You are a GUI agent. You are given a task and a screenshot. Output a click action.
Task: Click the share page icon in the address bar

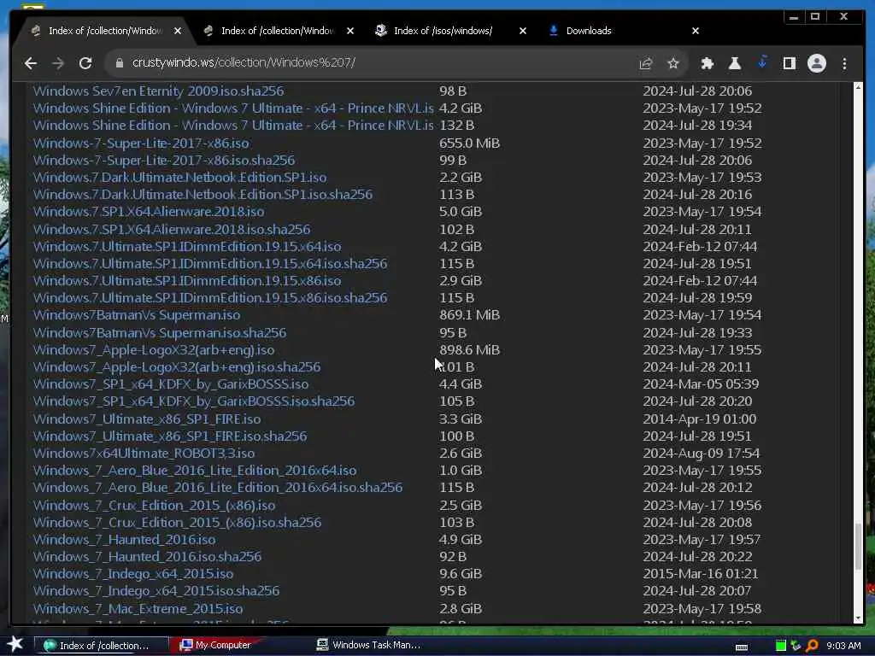click(646, 63)
